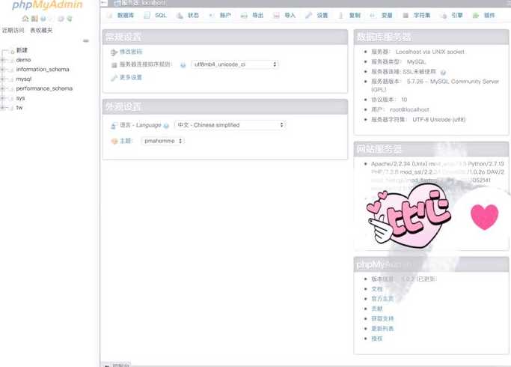
Task: Open the 贡献 link
Action: (x=377, y=309)
